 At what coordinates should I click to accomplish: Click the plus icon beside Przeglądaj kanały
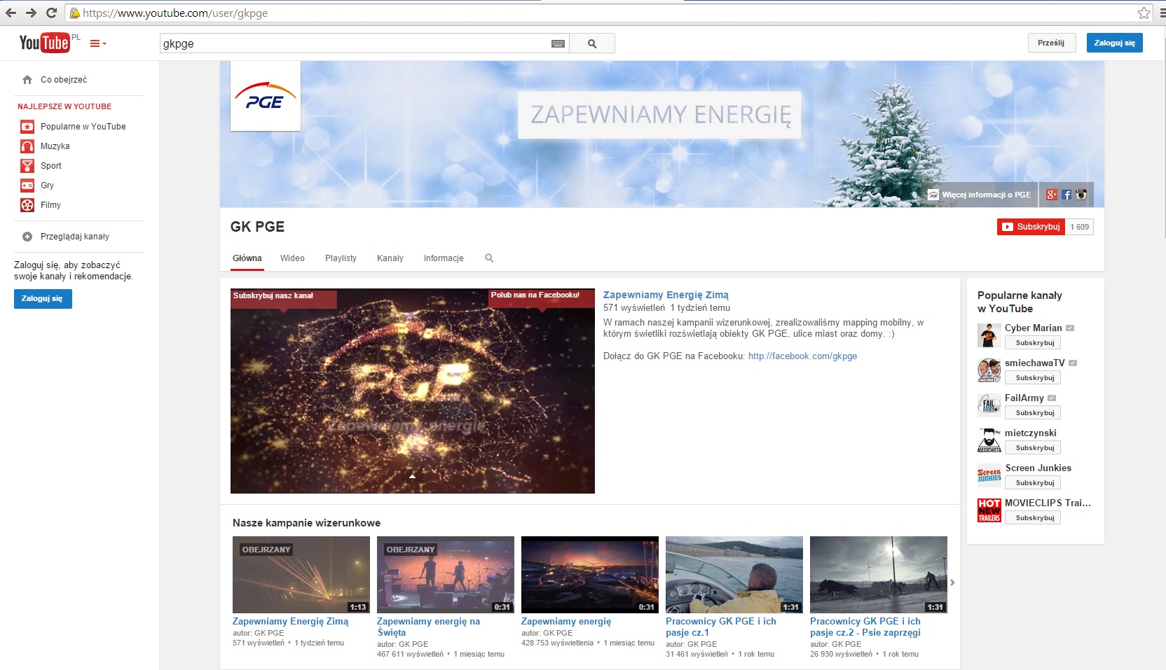point(27,237)
